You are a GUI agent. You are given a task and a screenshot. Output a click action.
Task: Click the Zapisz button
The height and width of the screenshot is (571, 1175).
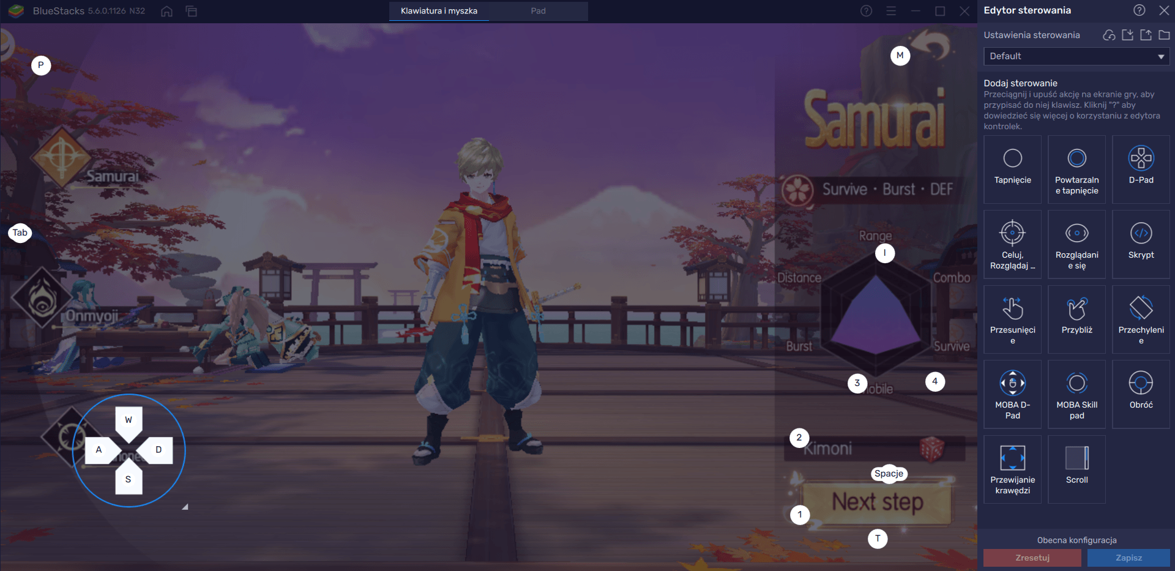tap(1128, 558)
